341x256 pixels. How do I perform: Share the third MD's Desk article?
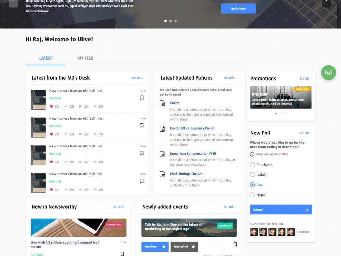66,162
